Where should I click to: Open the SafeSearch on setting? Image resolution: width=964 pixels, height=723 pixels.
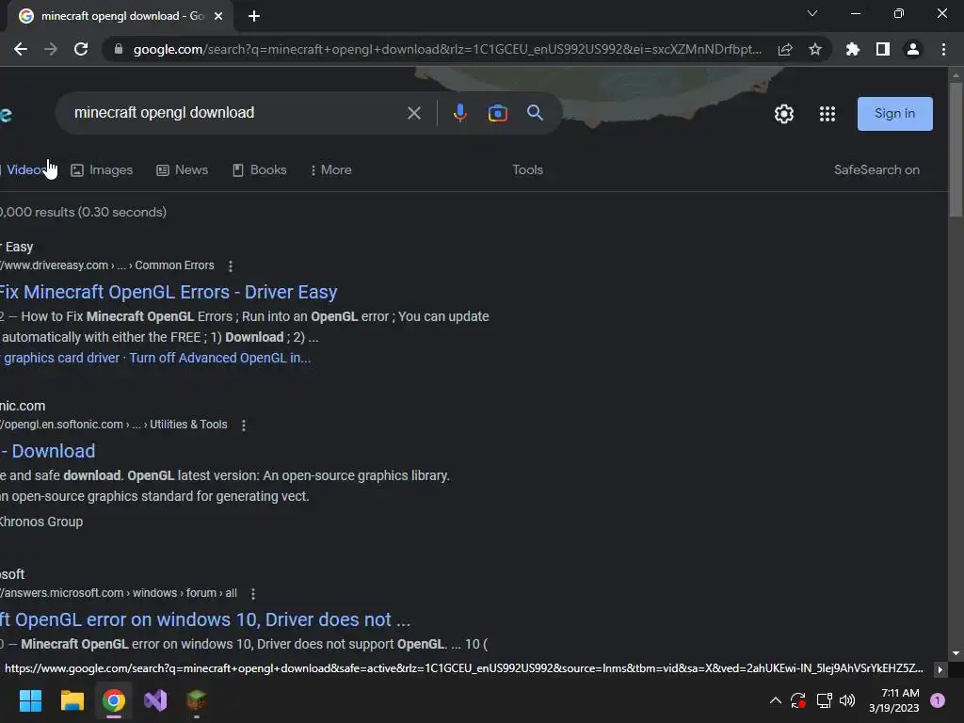[x=876, y=169]
